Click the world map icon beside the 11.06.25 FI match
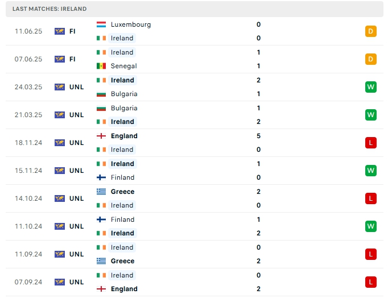 tap(60, 31)
